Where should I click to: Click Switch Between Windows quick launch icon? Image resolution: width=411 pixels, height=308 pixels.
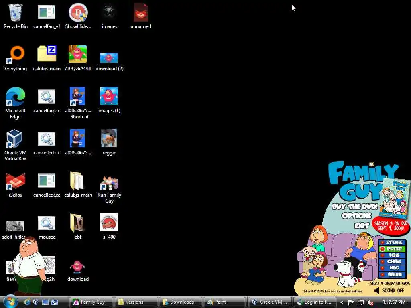[55, 302]
